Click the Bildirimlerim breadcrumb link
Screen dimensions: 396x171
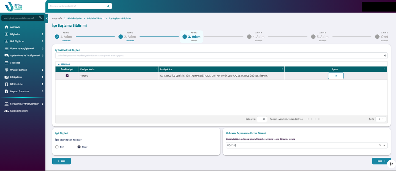[x=75, y=19]
